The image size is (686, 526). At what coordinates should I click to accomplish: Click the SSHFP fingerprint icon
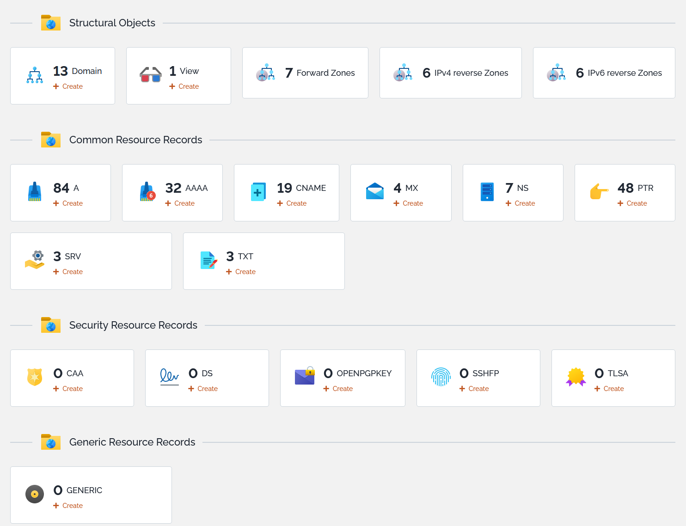[441, 377]
